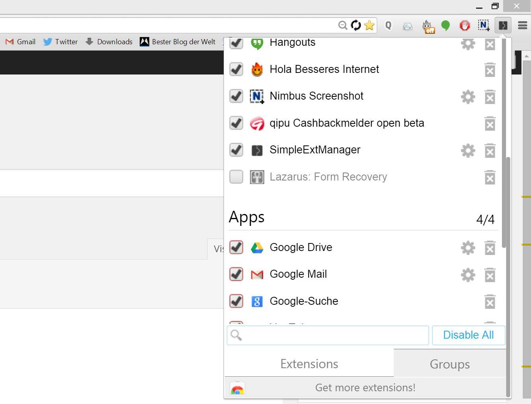This screenshot has width=531, height=404.
Task: Click the extension search input field
Action: [328, 335]
